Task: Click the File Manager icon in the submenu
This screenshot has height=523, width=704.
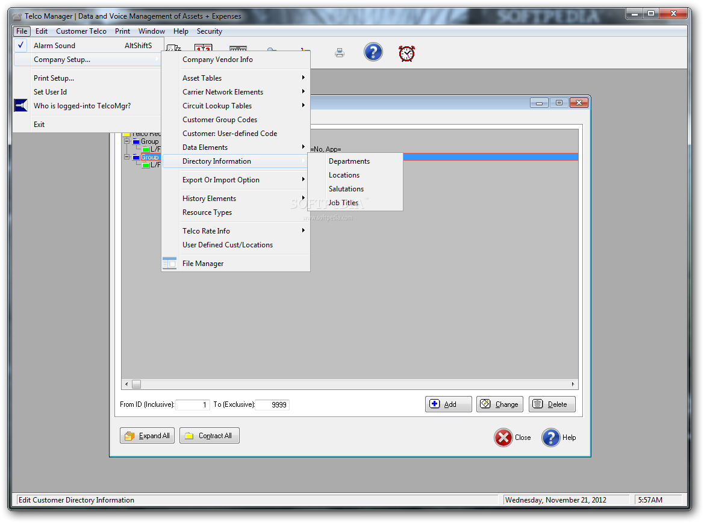Action: tap(169, 263)
